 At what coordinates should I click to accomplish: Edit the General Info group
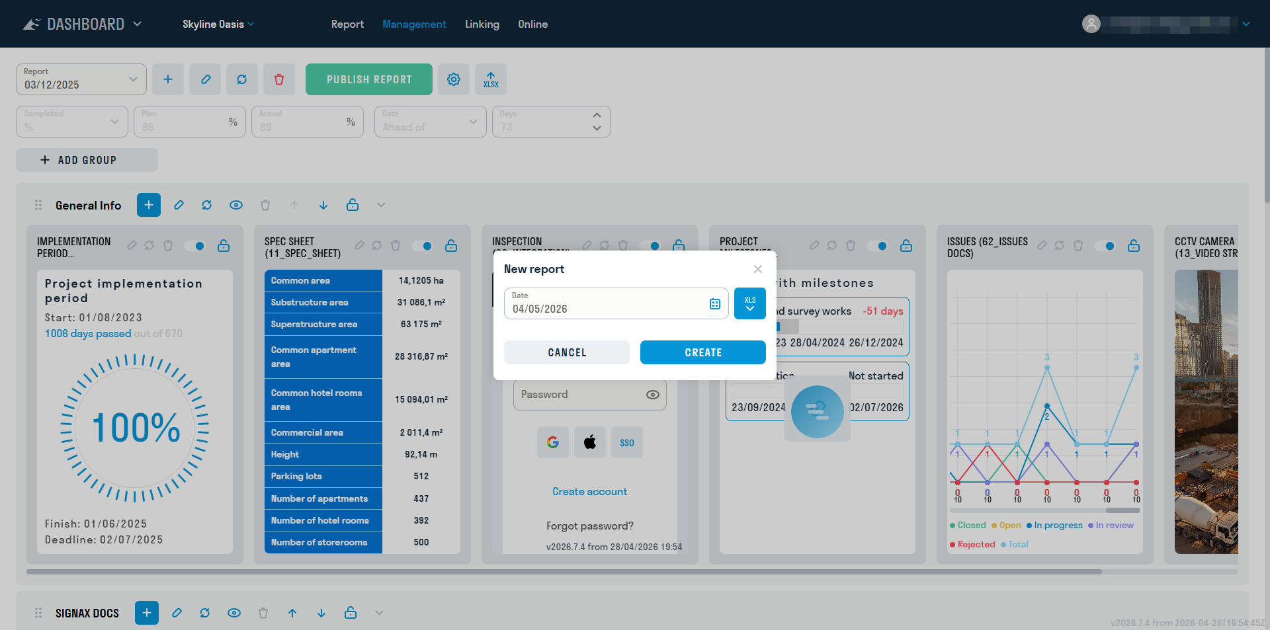(x=179, y=205)
